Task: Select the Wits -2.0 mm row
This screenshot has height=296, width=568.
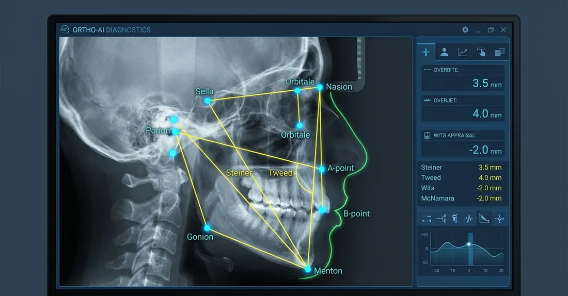Action: tap(461, 188)
